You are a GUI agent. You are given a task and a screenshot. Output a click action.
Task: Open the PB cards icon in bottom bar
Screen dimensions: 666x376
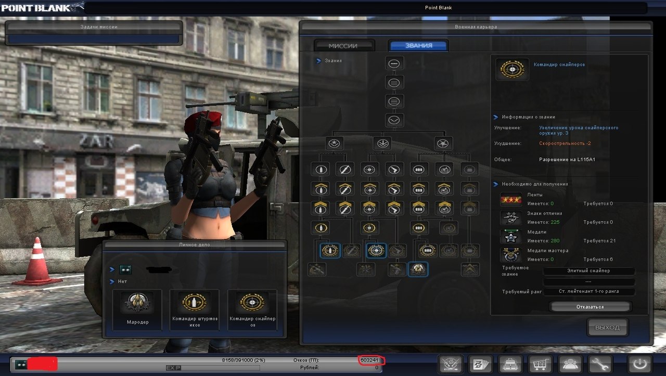point(481,364)
